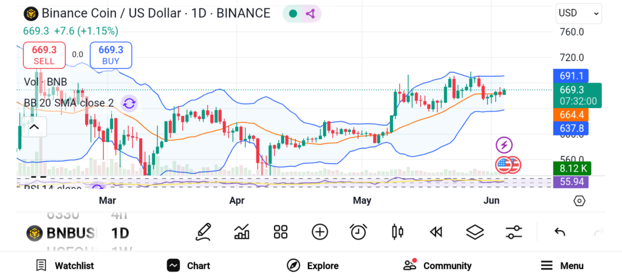Open the 1D interval selector
Viewport: 622px width, 280px height.
(x=120, y=233)
